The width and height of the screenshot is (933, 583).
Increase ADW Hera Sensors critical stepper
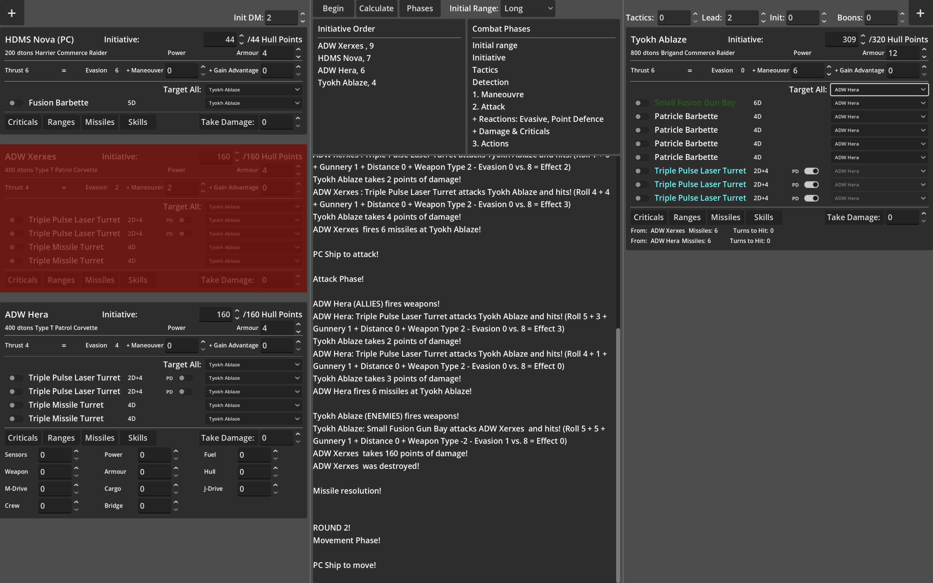coord(76,451)
